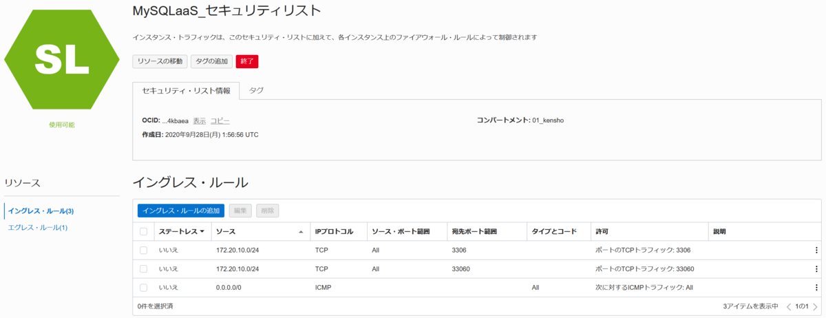Click ソース・ポート範囲 column header
This screenshot has width=826, height=318.
tap(401, 231)
